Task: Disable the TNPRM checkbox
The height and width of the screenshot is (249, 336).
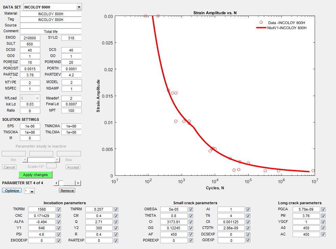Action: pos(116,209)
